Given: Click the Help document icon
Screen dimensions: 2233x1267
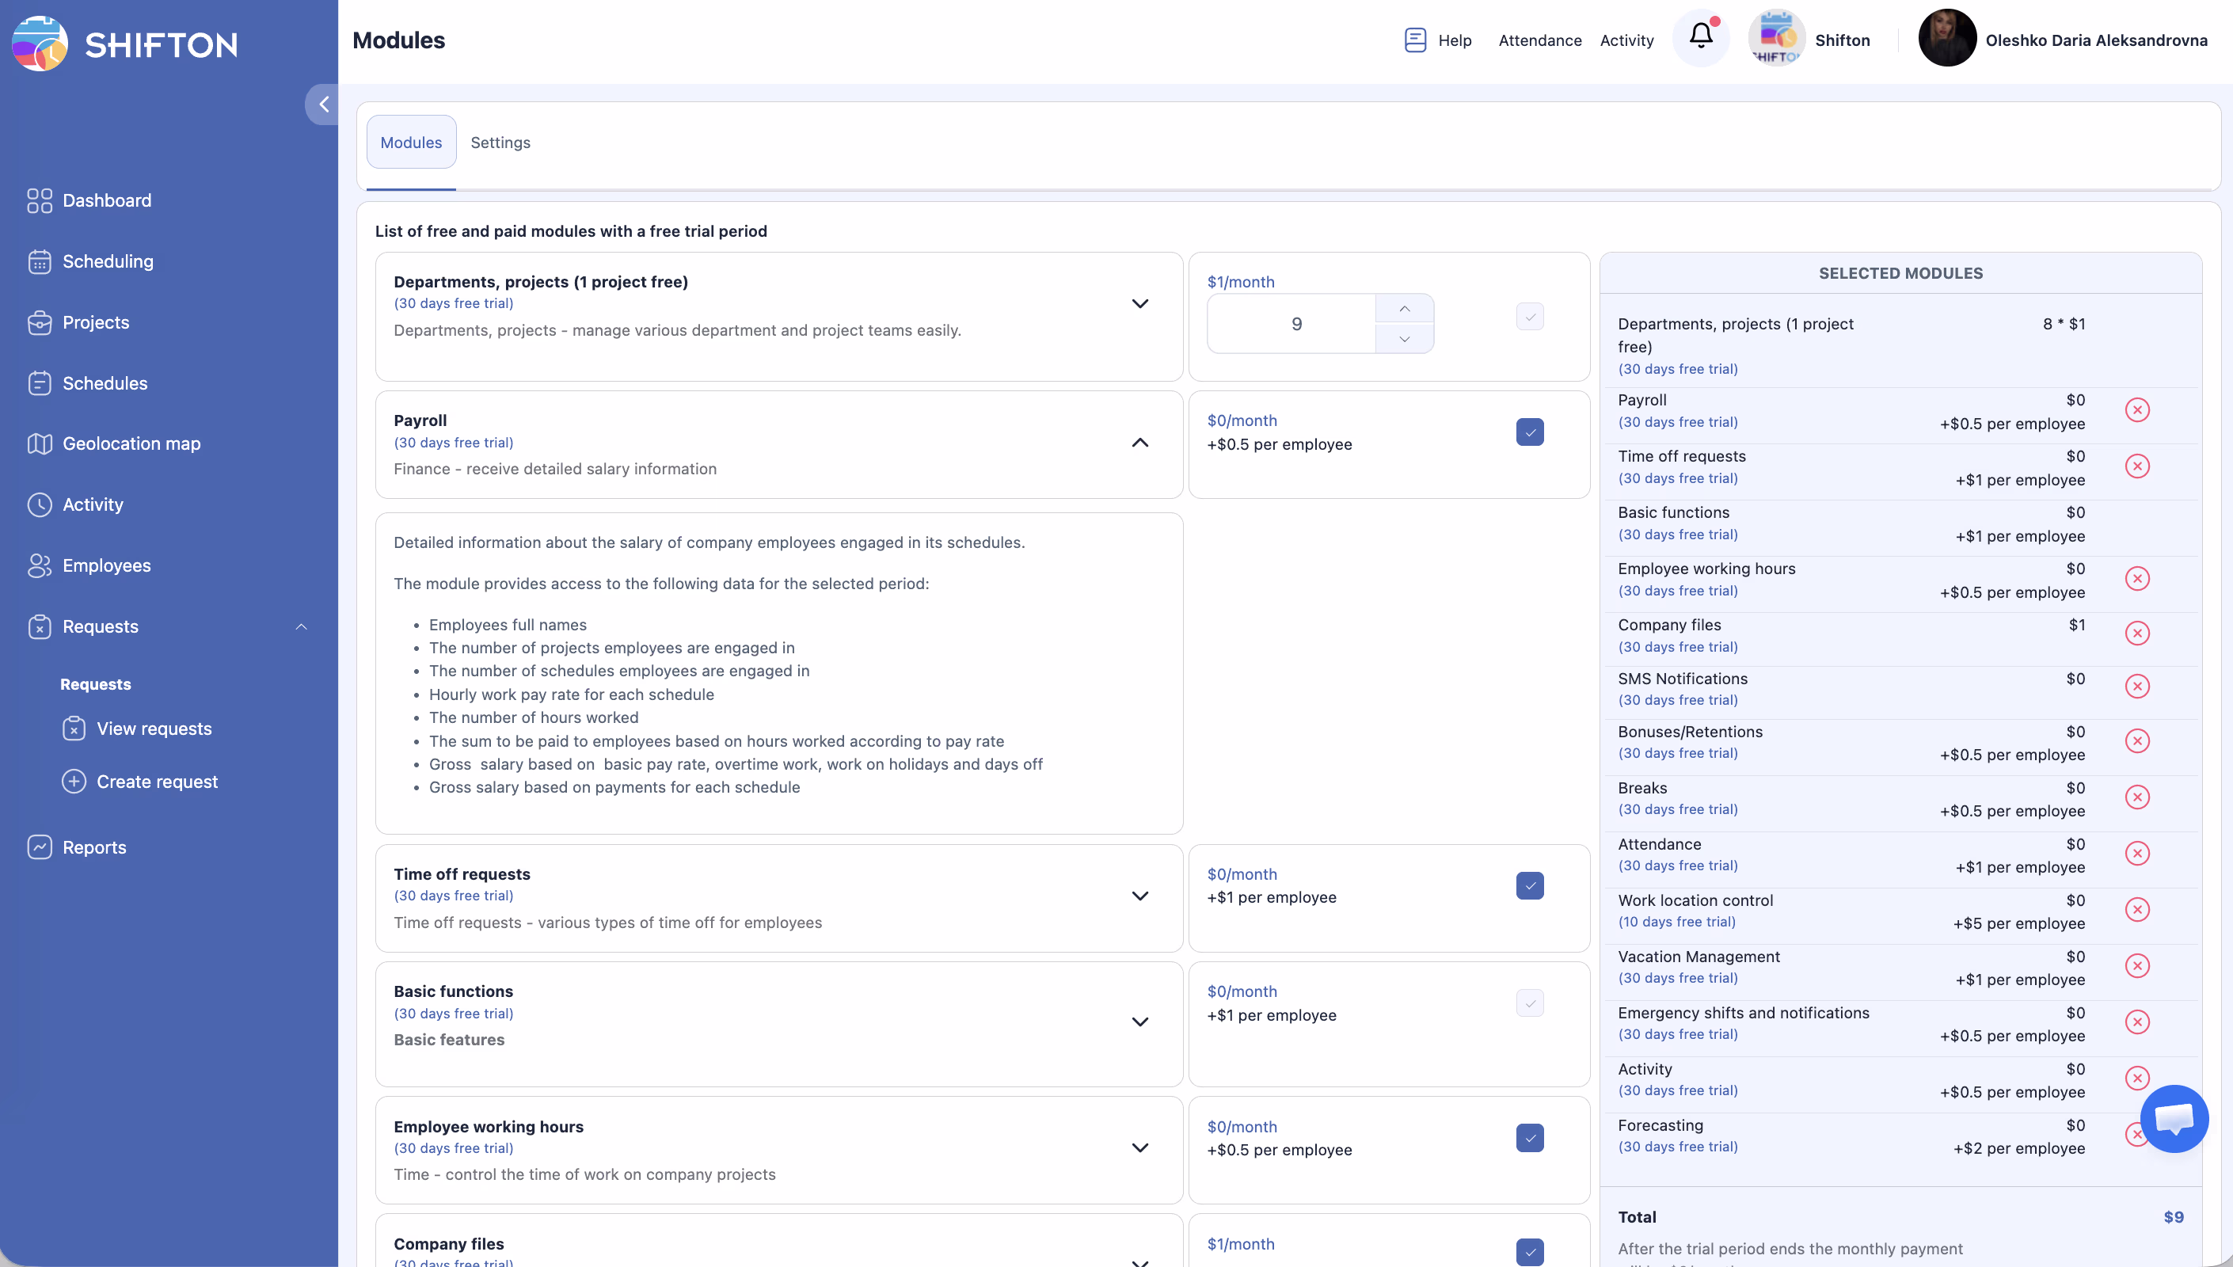Looking at the screenshot, I should tap(1414, 40).
